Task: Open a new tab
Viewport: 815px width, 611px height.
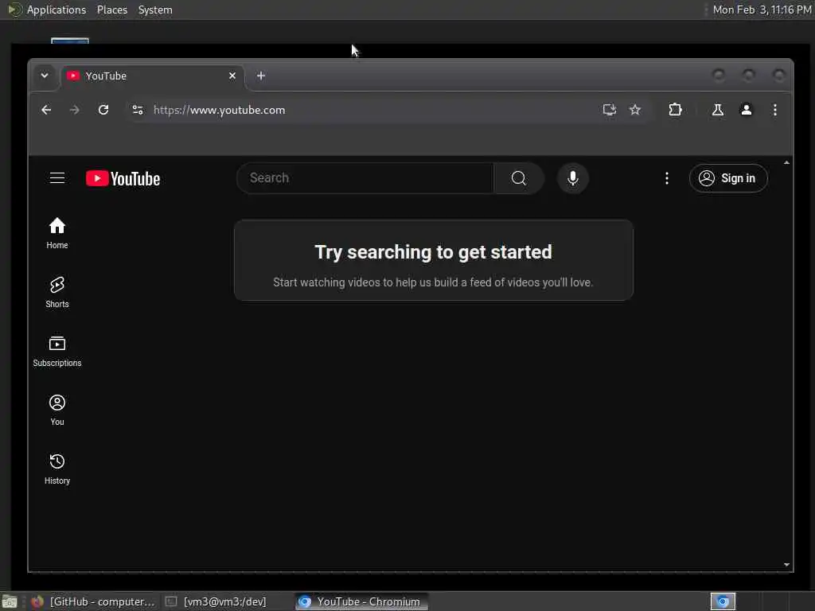Action: coord(261,76)
